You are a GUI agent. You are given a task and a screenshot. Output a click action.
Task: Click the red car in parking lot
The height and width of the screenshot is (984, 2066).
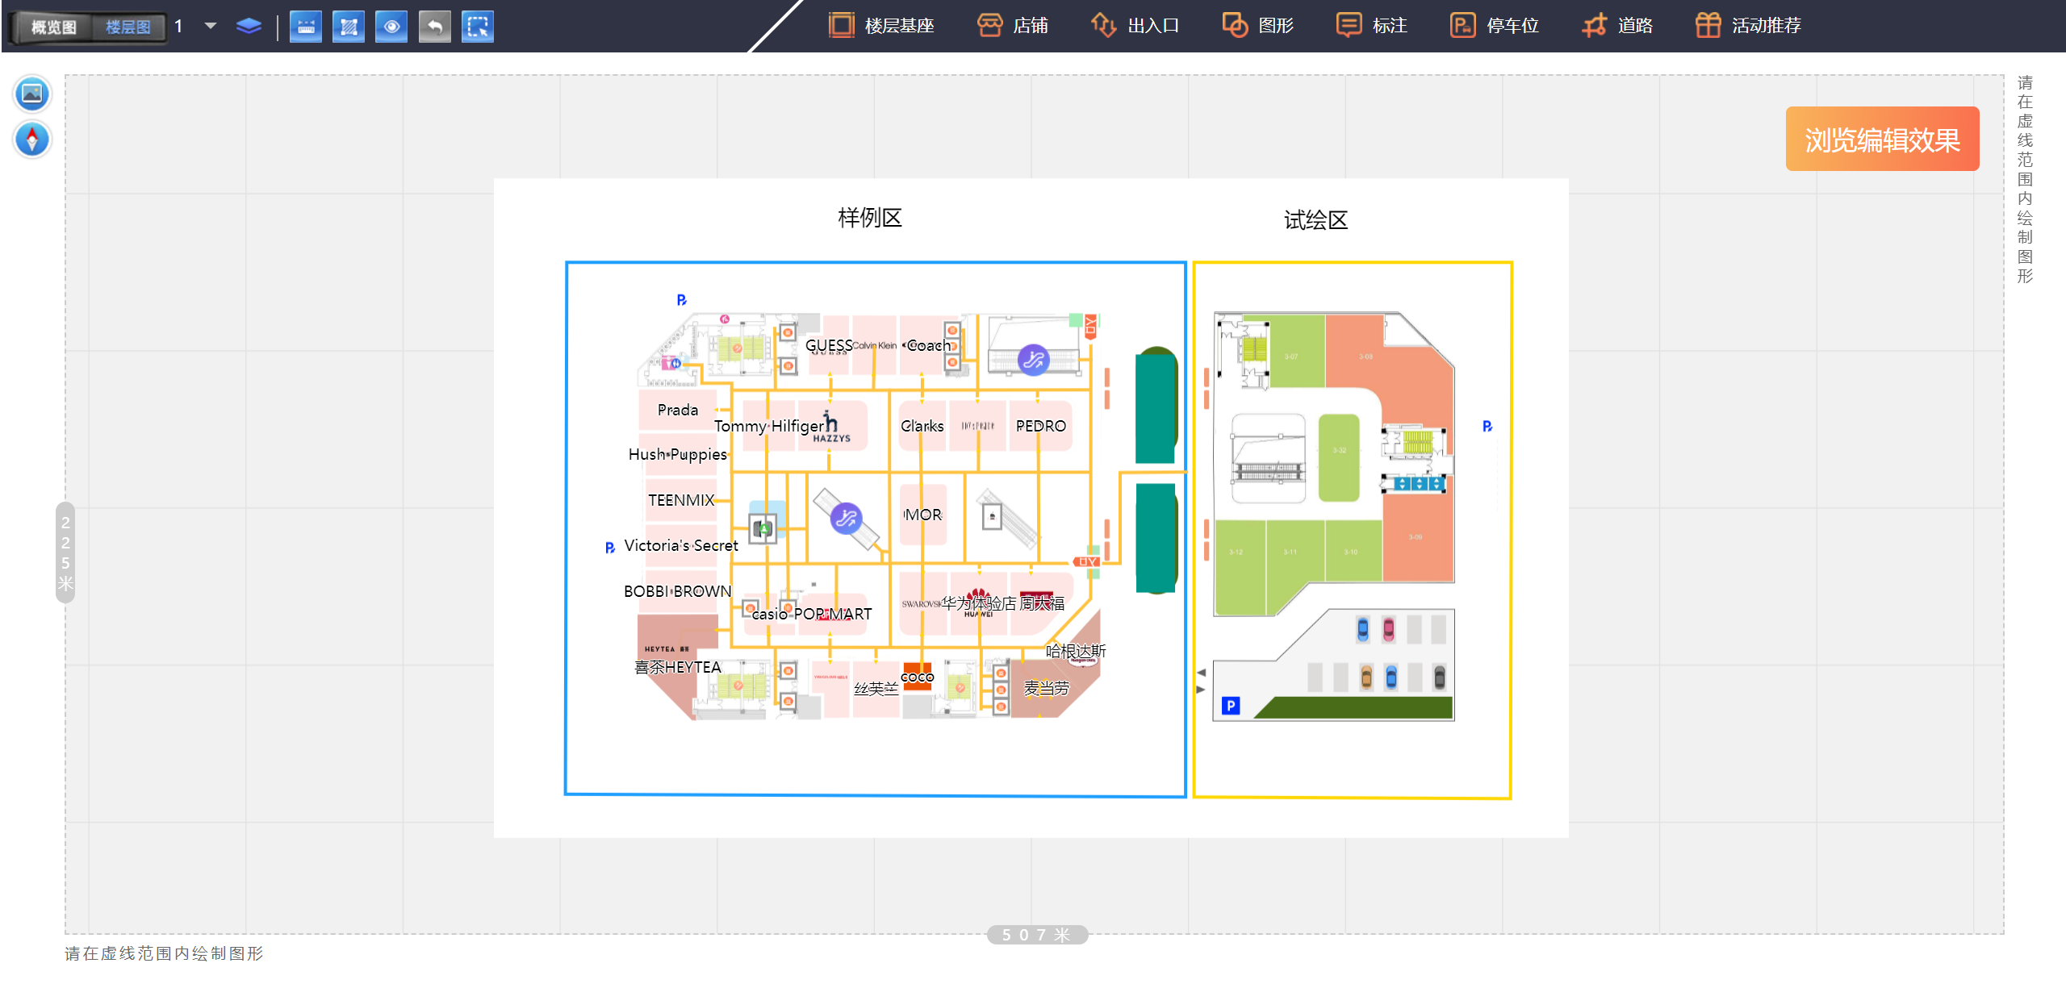(1388, 628)
